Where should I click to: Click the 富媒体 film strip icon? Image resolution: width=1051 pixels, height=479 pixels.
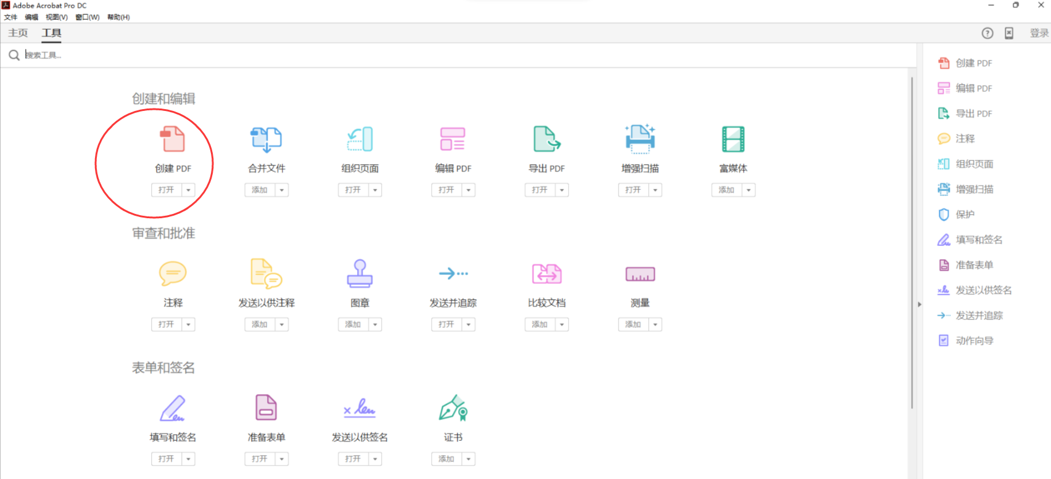pyautogui.click(x=733, y=139)
